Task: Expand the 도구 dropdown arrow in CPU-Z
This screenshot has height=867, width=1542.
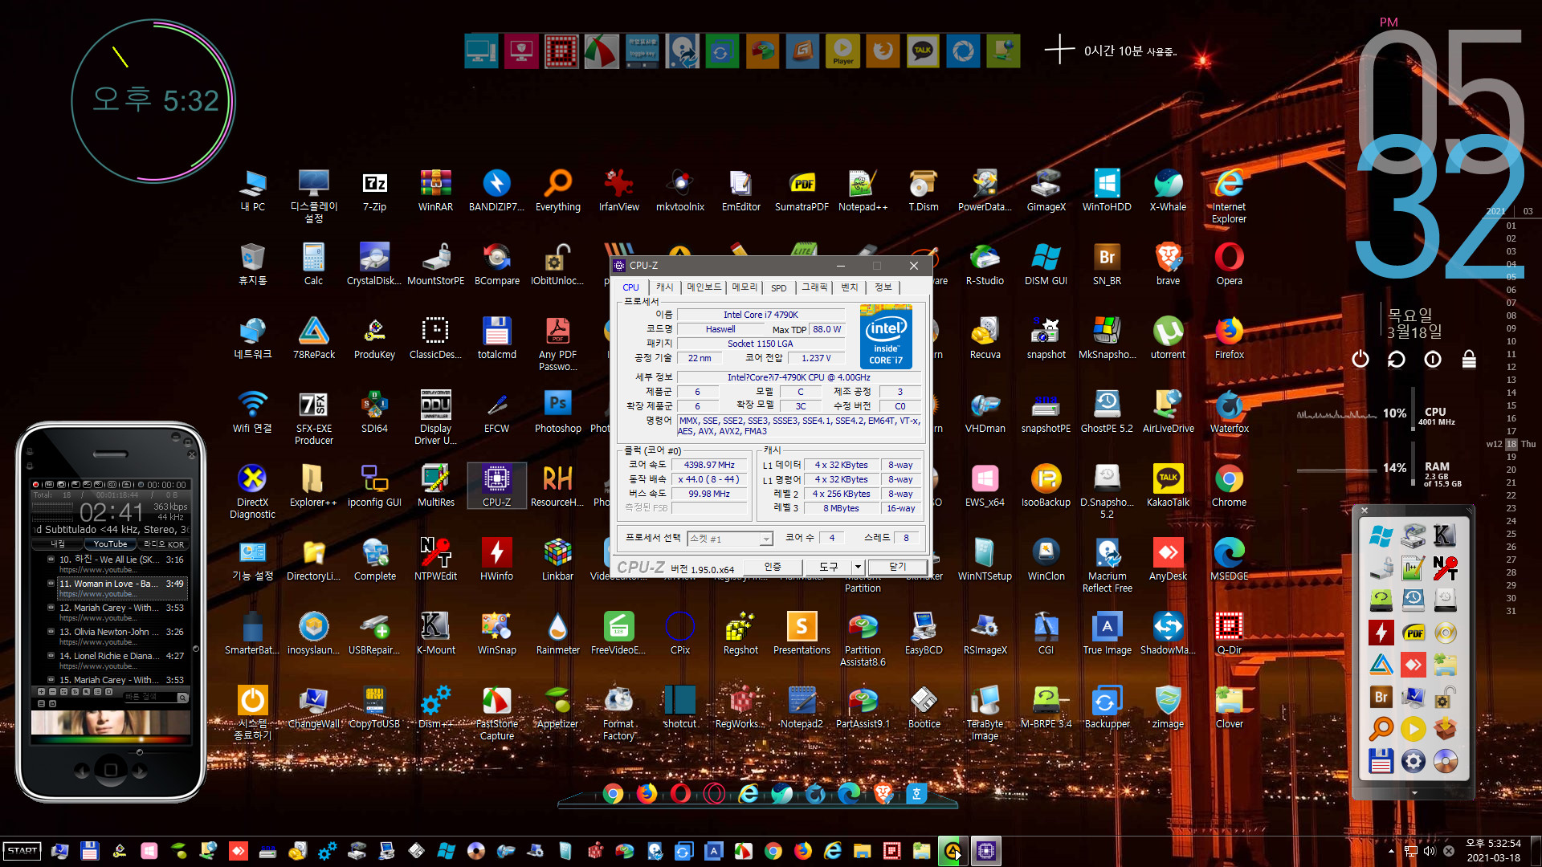Action: click(858, 567)
